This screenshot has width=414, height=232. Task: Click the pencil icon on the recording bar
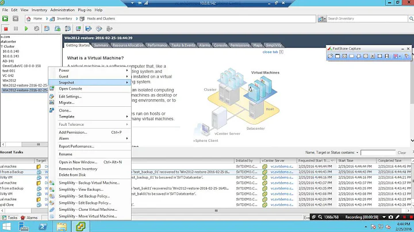(x=397, y=217)
